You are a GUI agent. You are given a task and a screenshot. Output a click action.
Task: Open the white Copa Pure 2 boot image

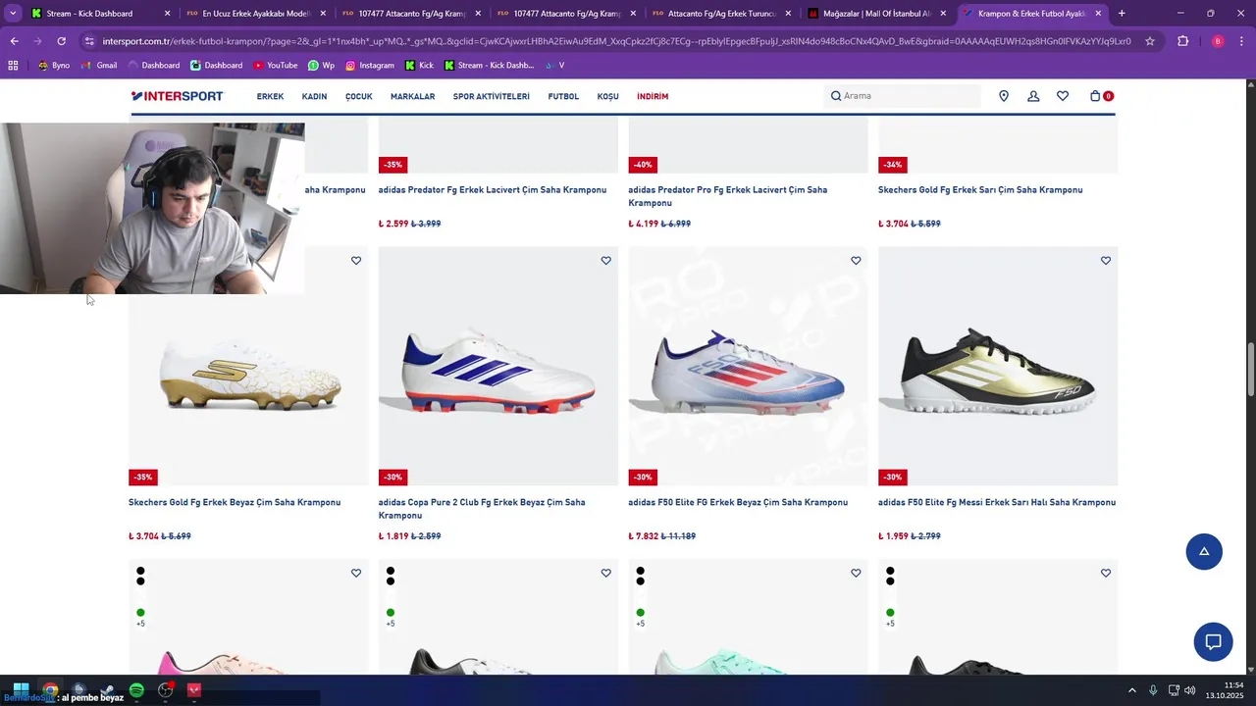click(498, 366)
